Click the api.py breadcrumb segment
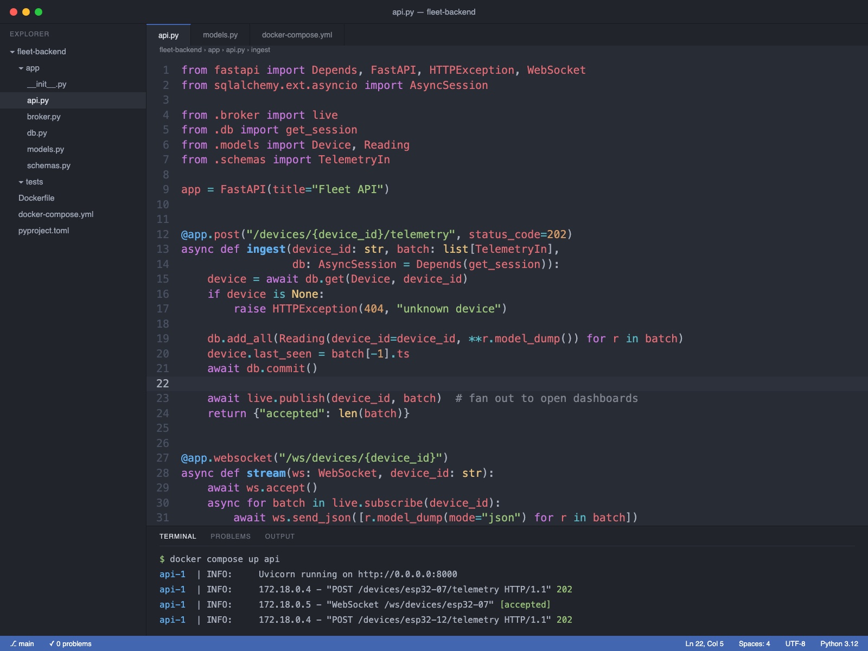This screenshot has width=868, height=651. (235, 50)
